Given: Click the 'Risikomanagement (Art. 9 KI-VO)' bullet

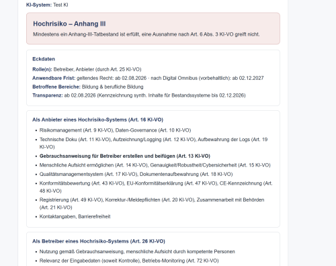Looking at the screenshot, I should coord(115,130).
